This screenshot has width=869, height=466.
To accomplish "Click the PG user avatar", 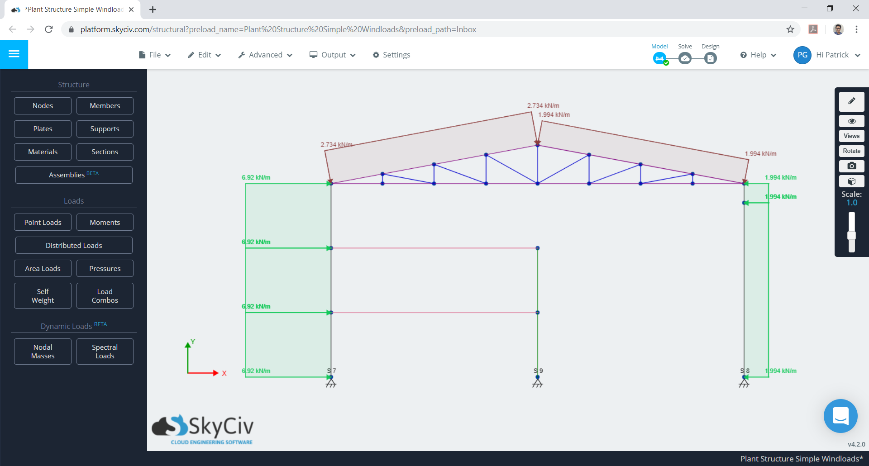I will click(802, 55).
